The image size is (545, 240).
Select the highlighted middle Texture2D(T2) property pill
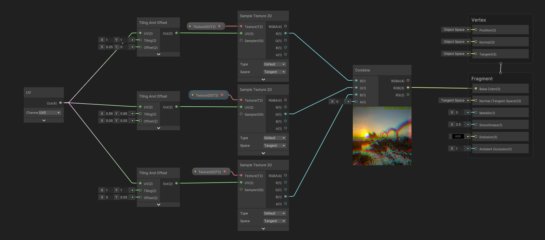pos(208,95)
